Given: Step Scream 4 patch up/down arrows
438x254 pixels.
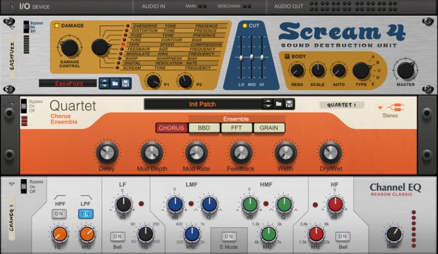Looking at the screenshot, I should [x=105, y=83].
